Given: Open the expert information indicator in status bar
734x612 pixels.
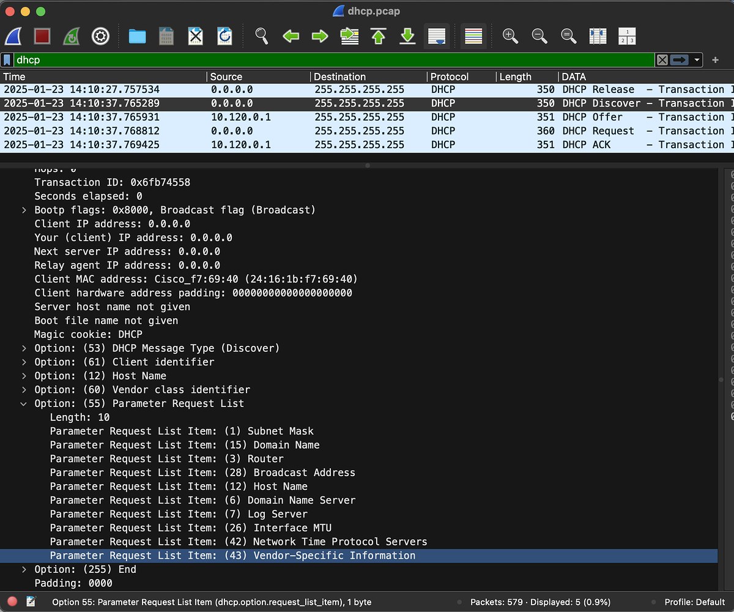Looking at the screenshot, I should (x=12, y=602).
